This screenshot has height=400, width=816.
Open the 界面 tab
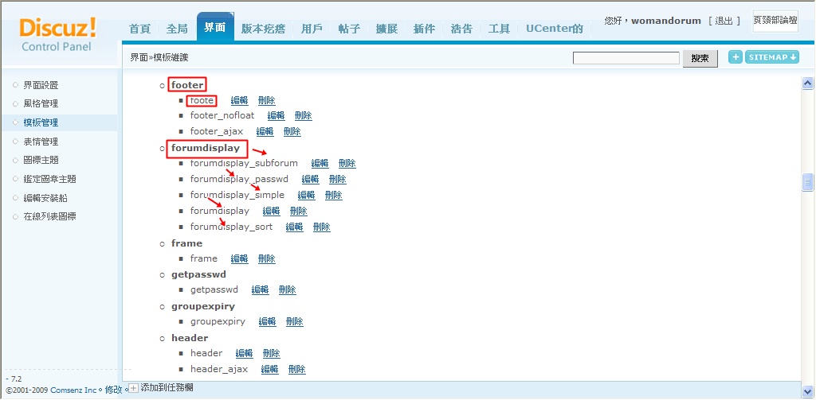click(214, 28)
